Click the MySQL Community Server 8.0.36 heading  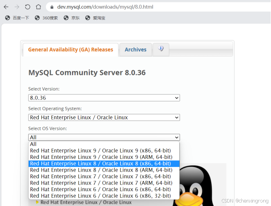87,73
